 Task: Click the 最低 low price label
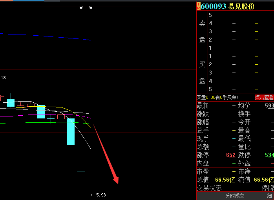click(244, 138)
